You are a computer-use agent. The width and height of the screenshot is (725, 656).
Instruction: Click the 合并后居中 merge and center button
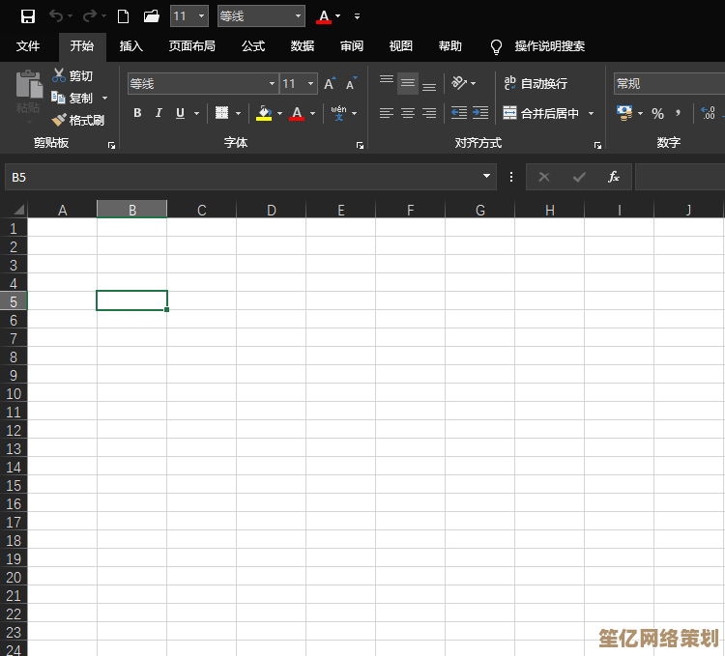[x=541, y=113]
